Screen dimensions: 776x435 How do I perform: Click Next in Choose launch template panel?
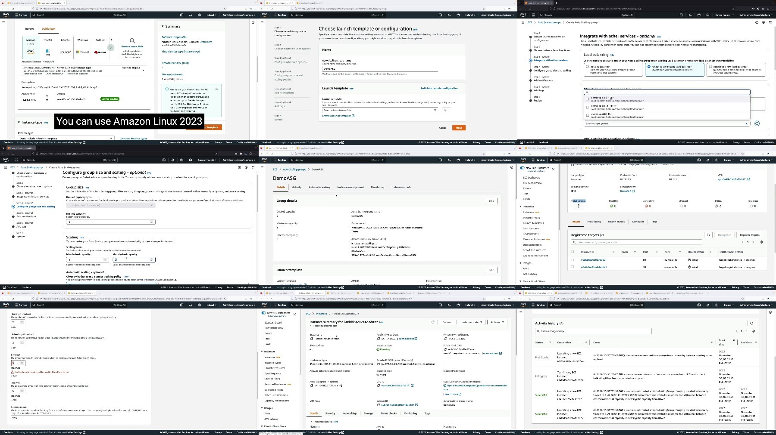click(459, 128)
